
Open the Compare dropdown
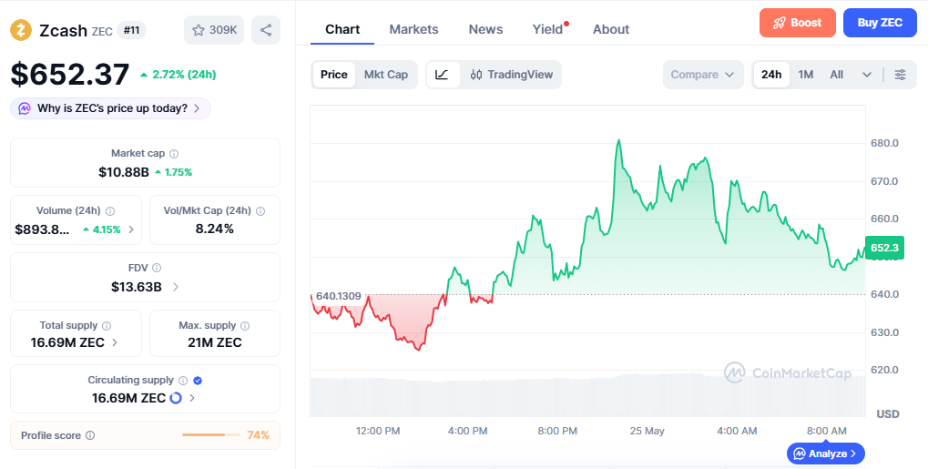click(702, 75)
